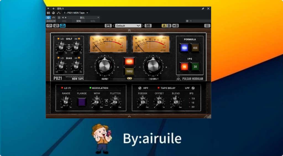283x156 pixels.
Task: Toggle the BIAS LO indicator light
Action: click(58, 58)
